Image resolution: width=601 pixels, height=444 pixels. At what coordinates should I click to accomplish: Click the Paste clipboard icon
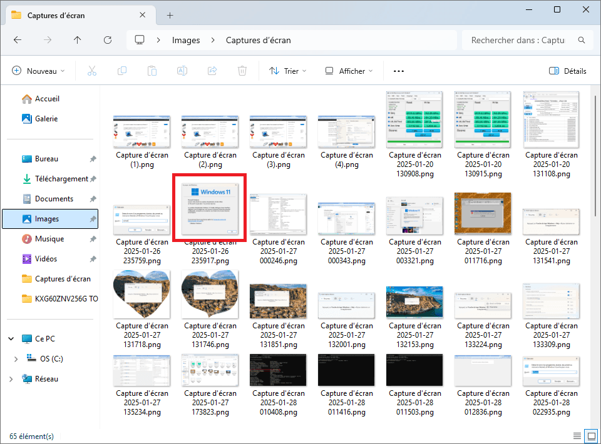coord(152,71)
